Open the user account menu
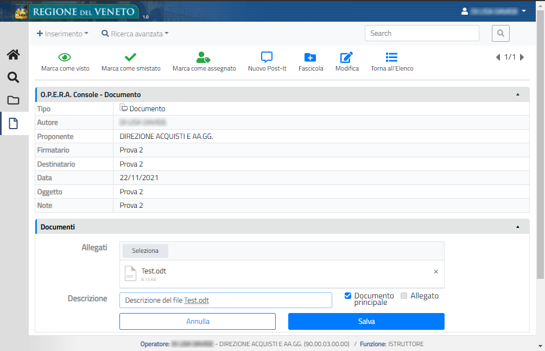The width and height of the screenshot is (545, 351). click(493, 11)
